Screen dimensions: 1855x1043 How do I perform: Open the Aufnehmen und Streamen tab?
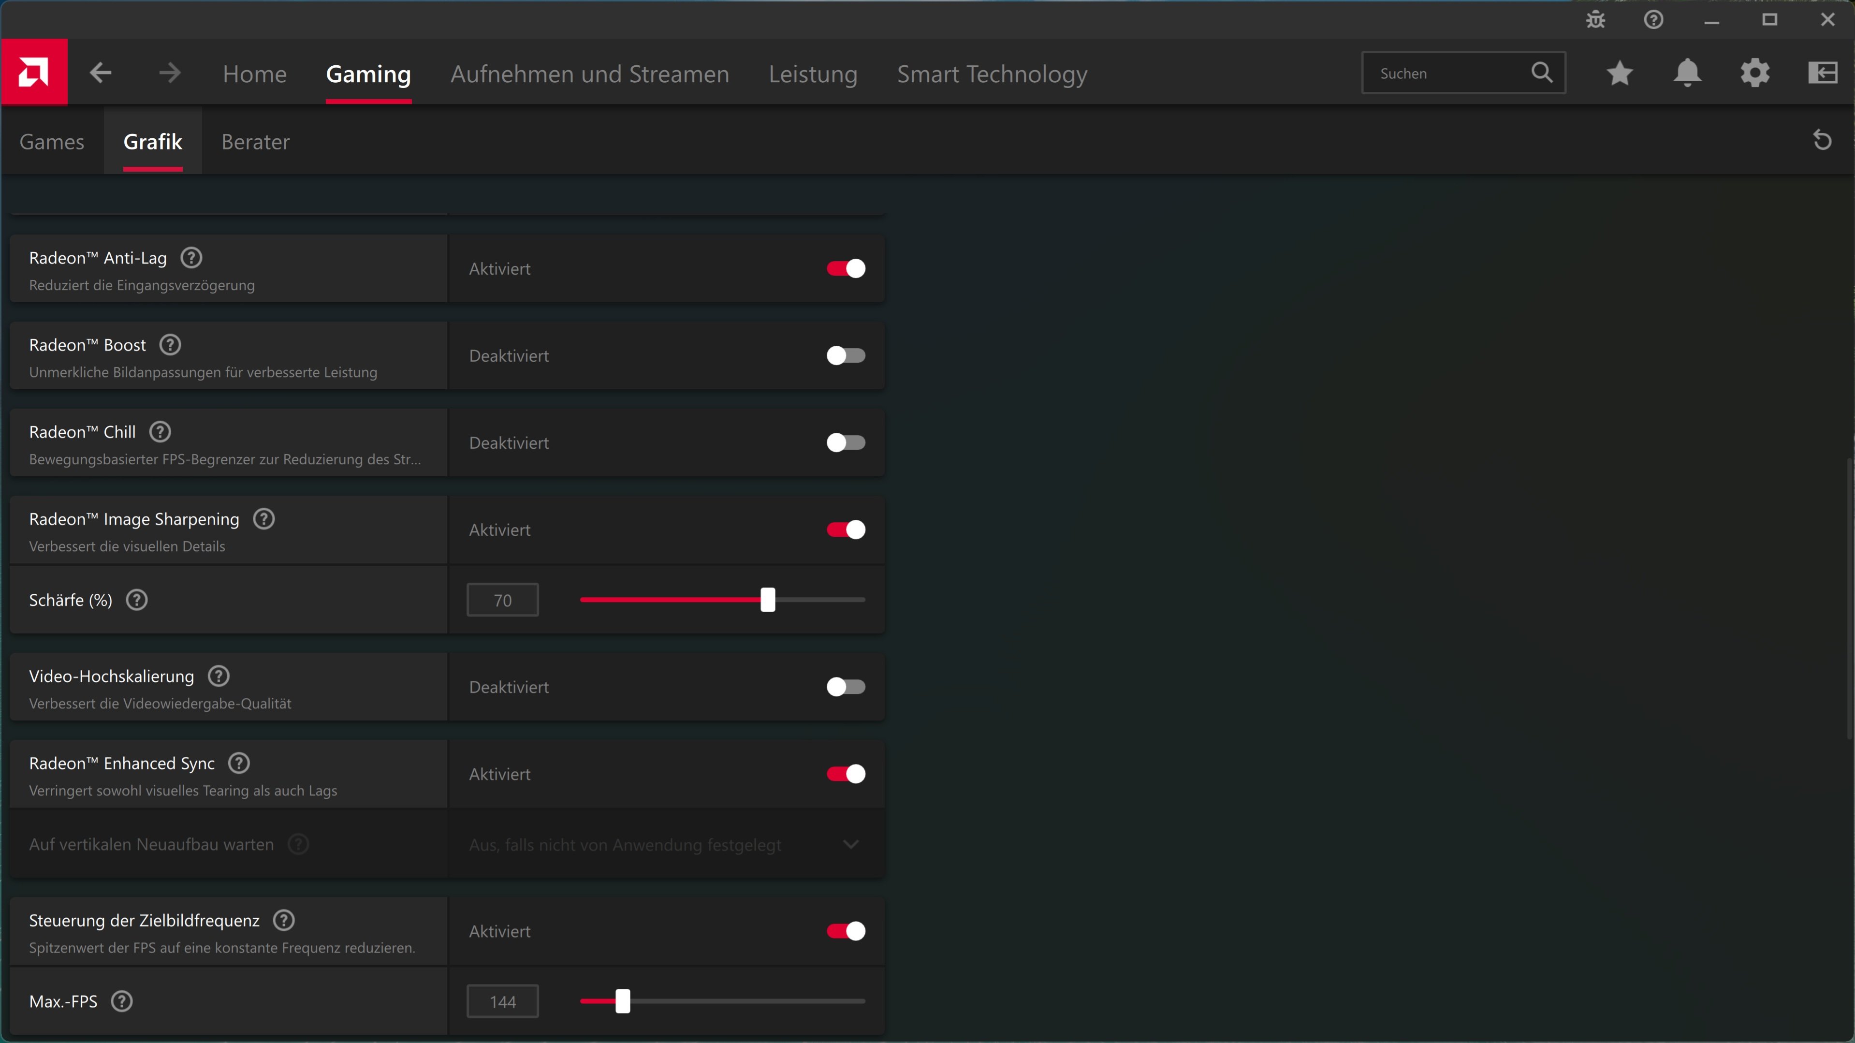(x=590, y=74)
